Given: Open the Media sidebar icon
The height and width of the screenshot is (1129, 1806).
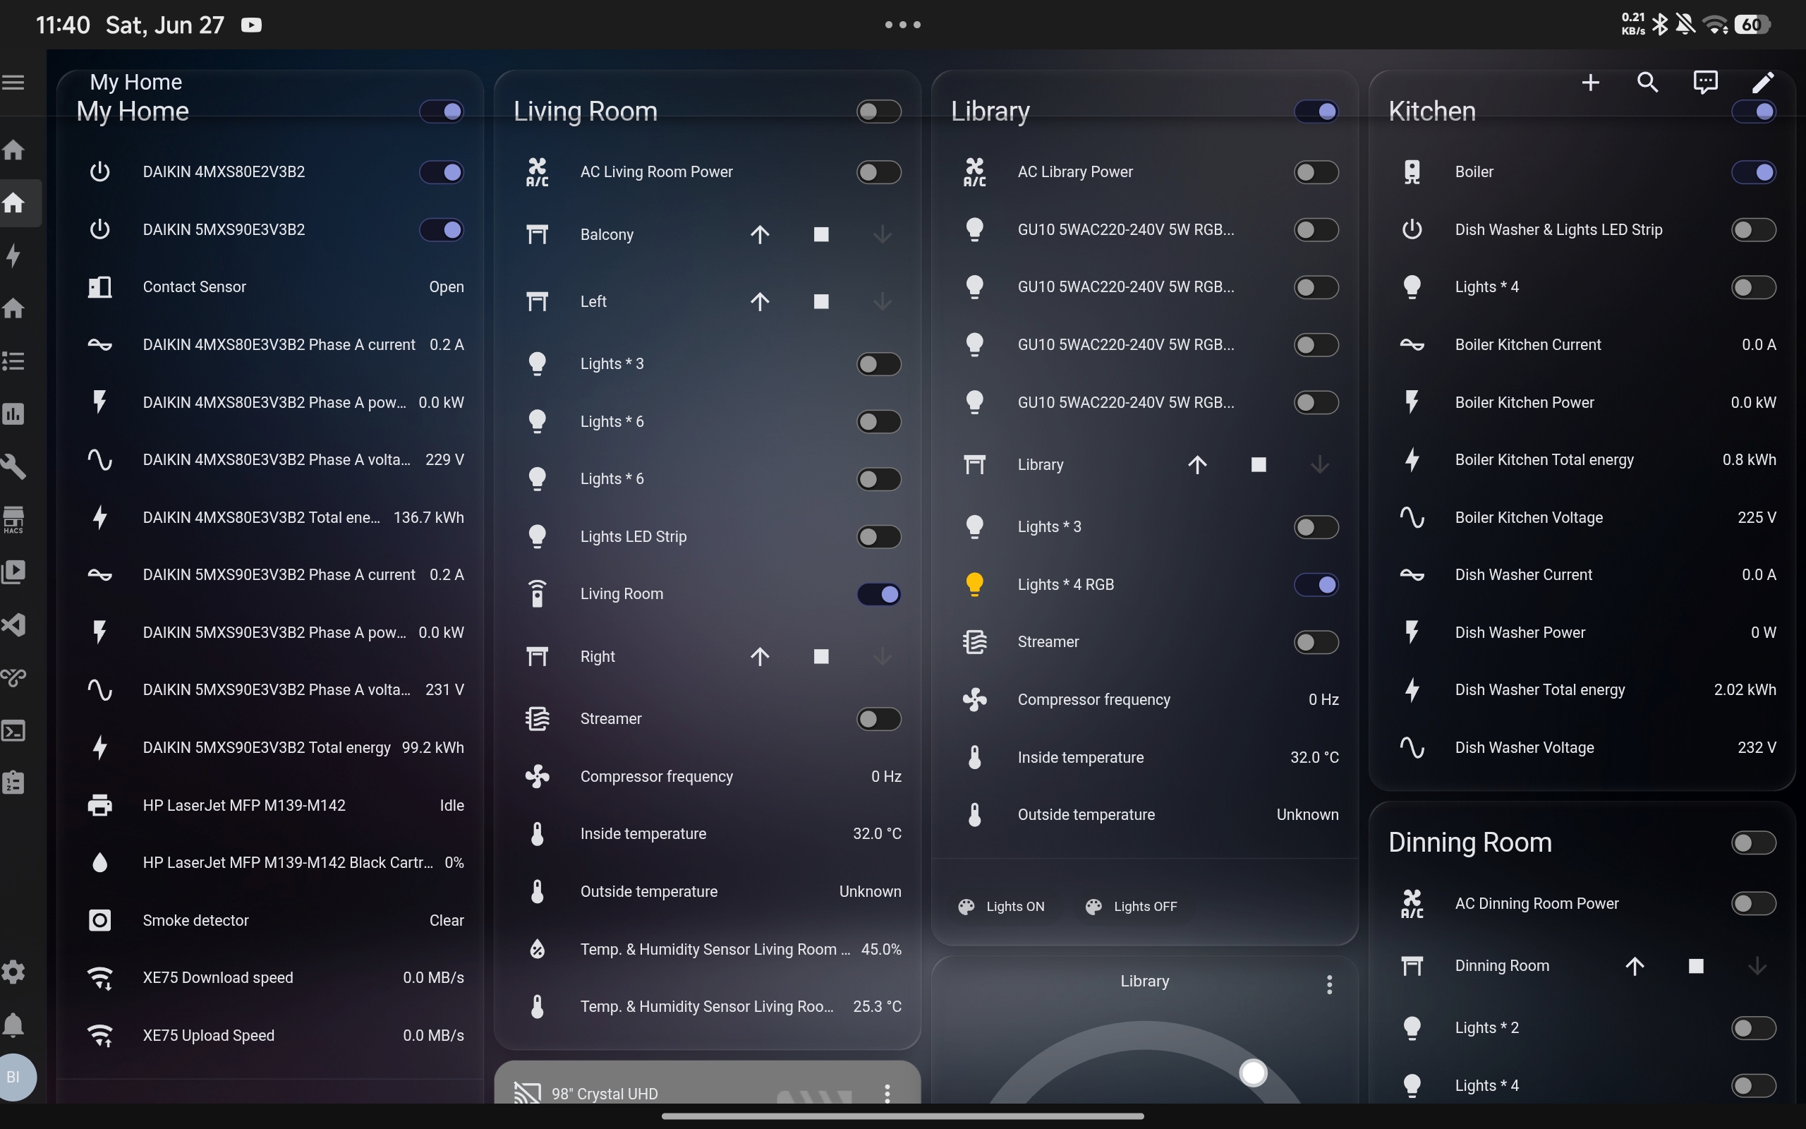Looking at the screenshot, I should (x=13, y=572).
